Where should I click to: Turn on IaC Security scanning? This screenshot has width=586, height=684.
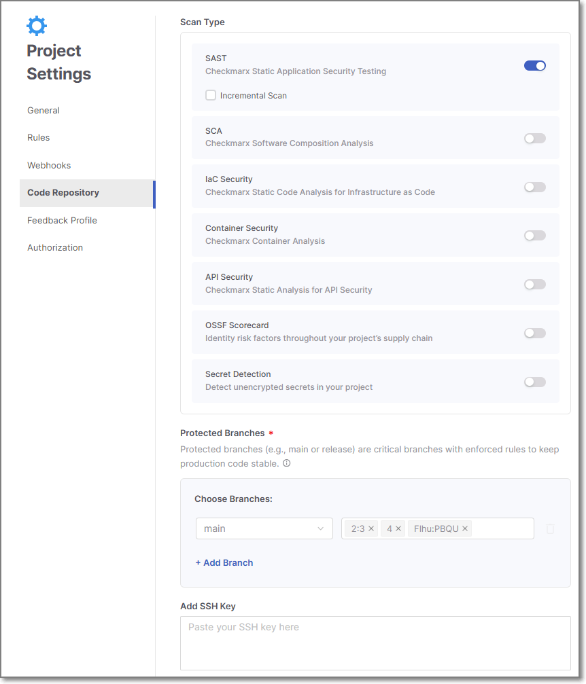pyautogui.click(x=535, y=187)
